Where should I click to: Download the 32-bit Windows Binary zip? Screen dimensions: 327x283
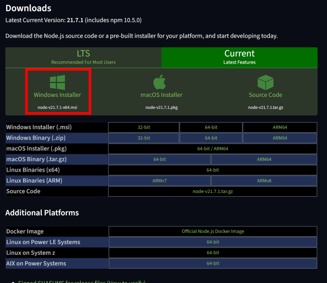pos(144,138)
